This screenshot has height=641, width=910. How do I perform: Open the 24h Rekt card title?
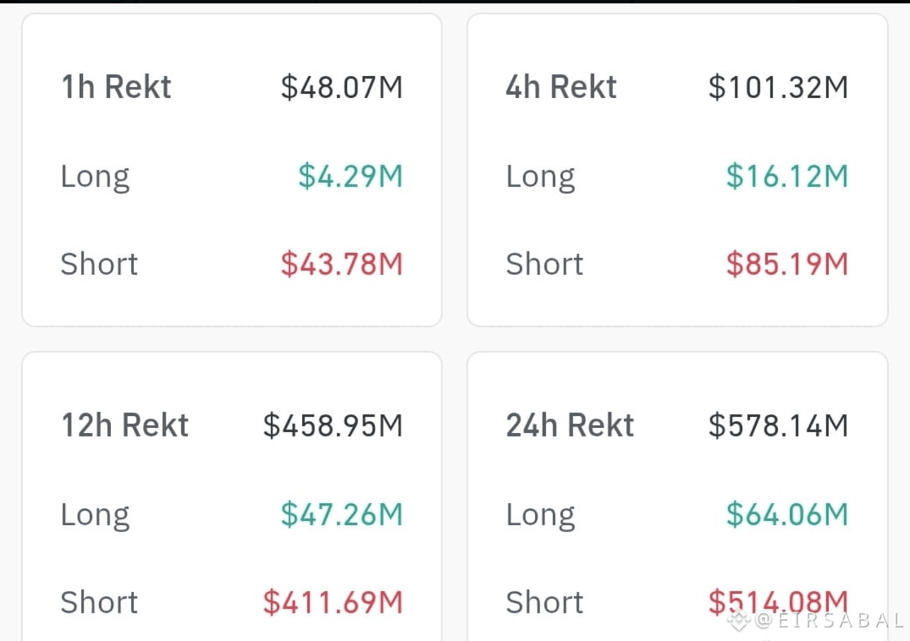(x=570, y=425)
